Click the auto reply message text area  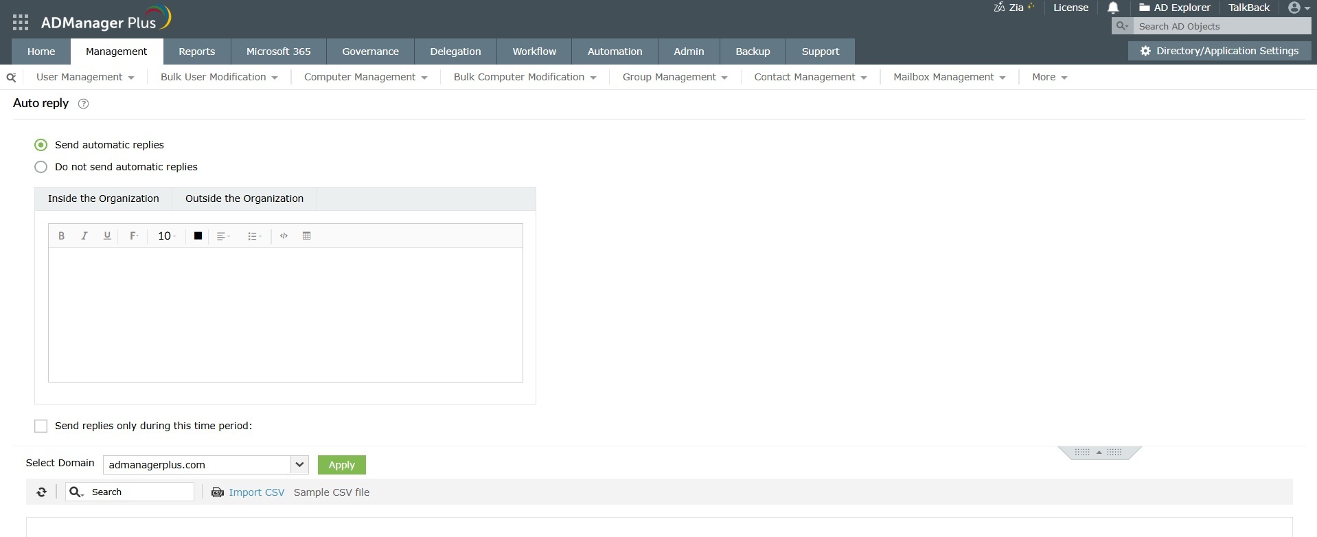tap(286, 315)
